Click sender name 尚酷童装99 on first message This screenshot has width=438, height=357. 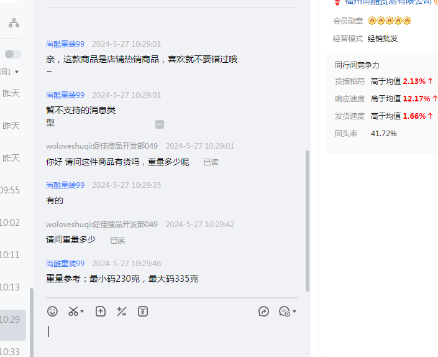pyautogui.click(x=65, y=44)
